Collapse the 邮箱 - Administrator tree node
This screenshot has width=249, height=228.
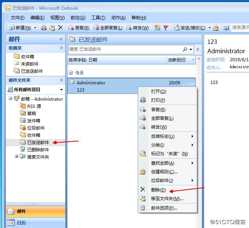[x=10, y=98]
